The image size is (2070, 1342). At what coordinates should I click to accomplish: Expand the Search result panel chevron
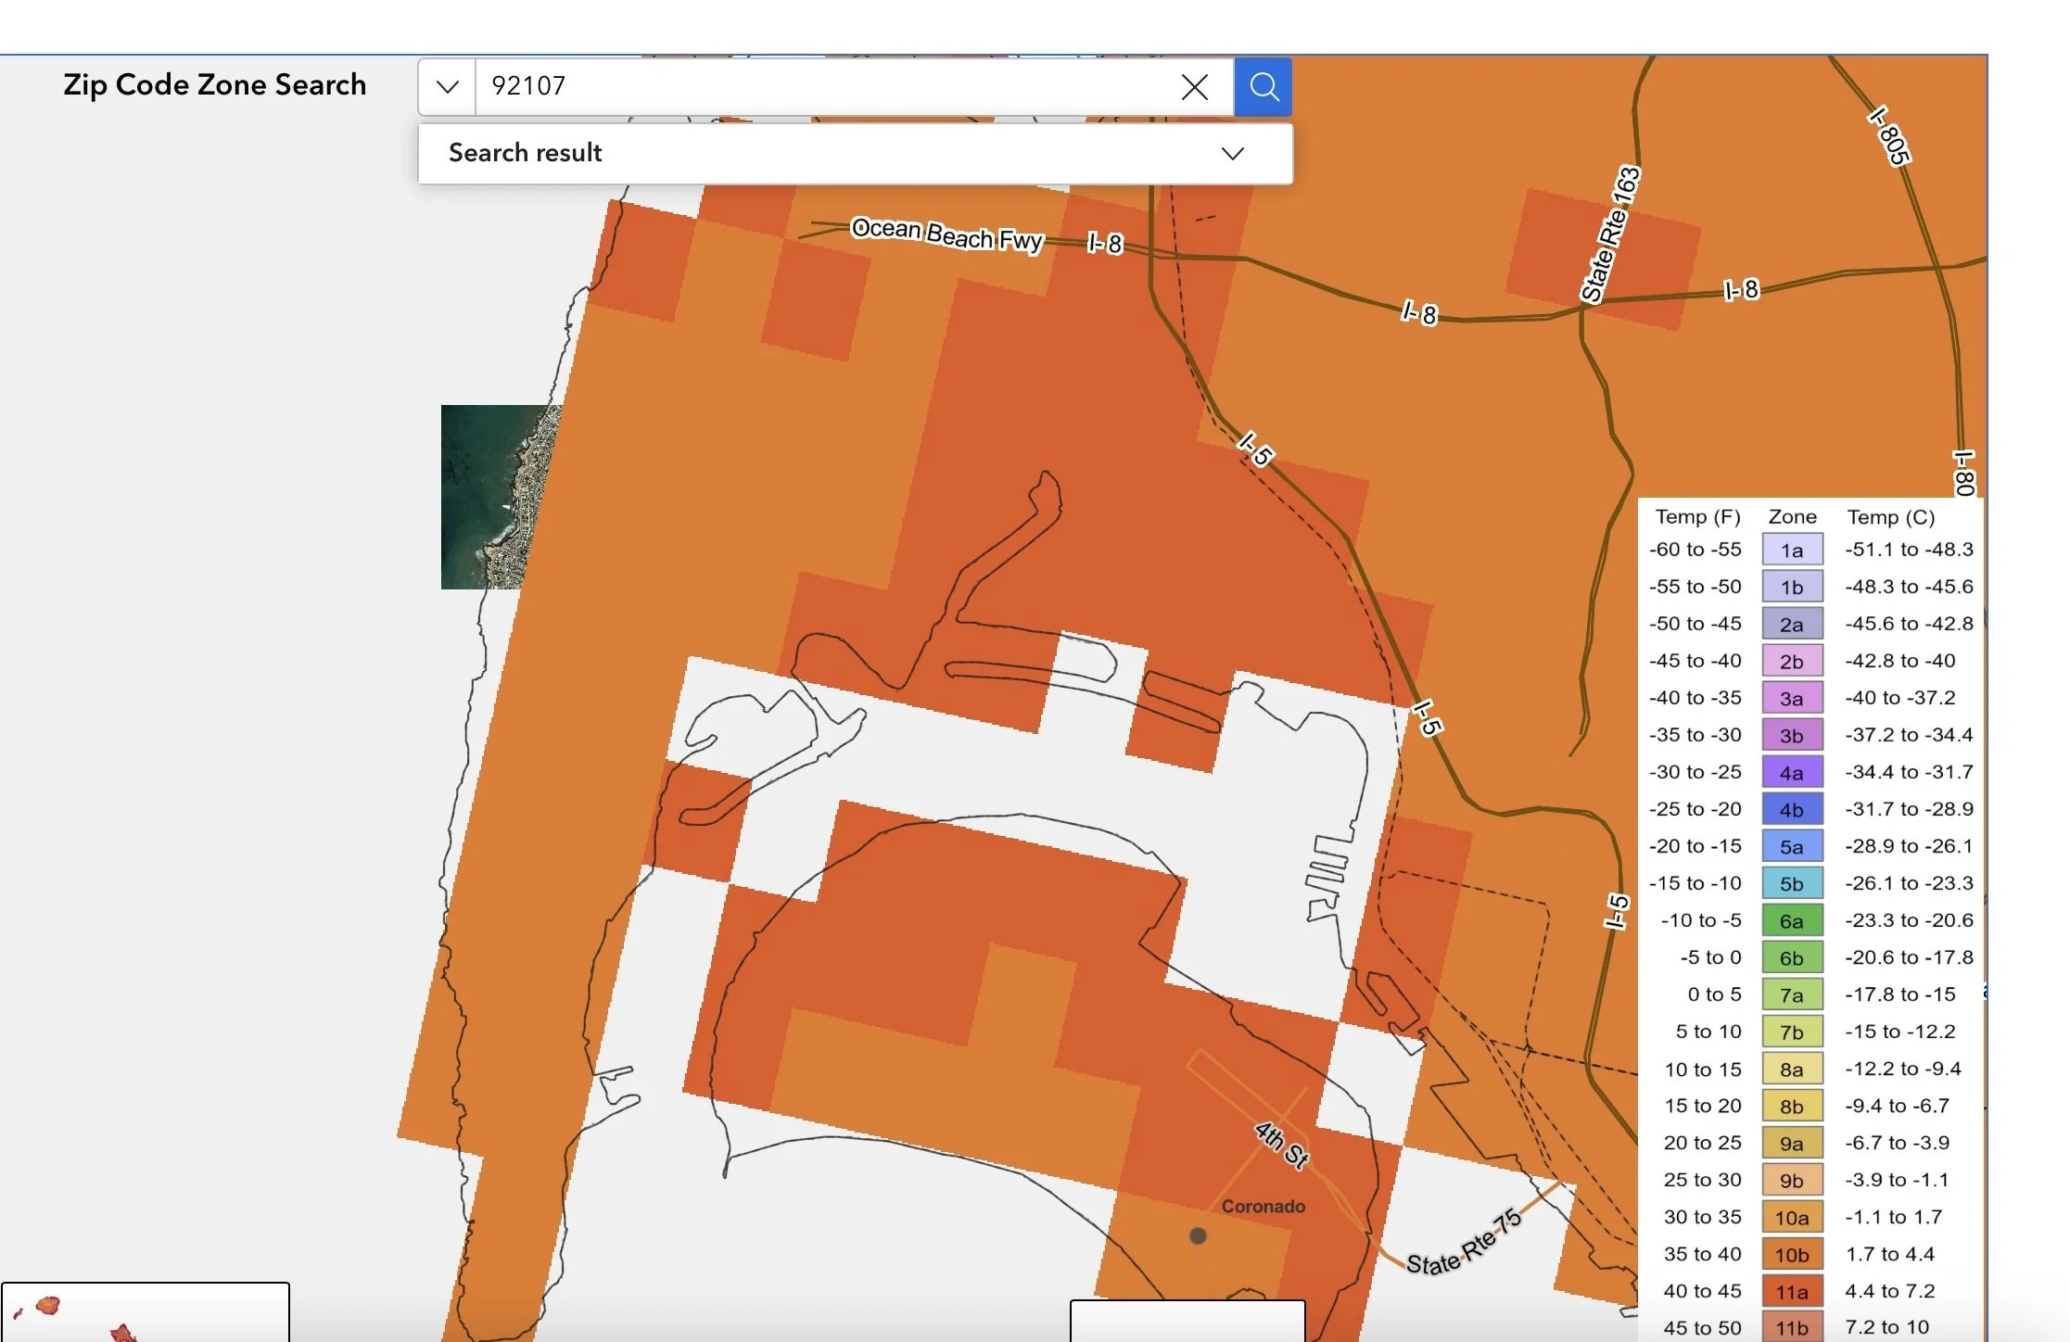click(x=1232, y=153)
